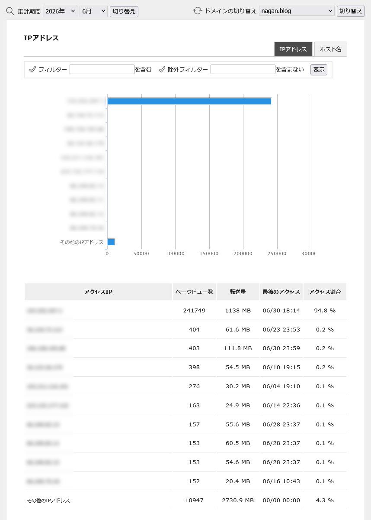The image size is (371, 520).
Task: Focus the フィルター include text field
Action: 102,69
